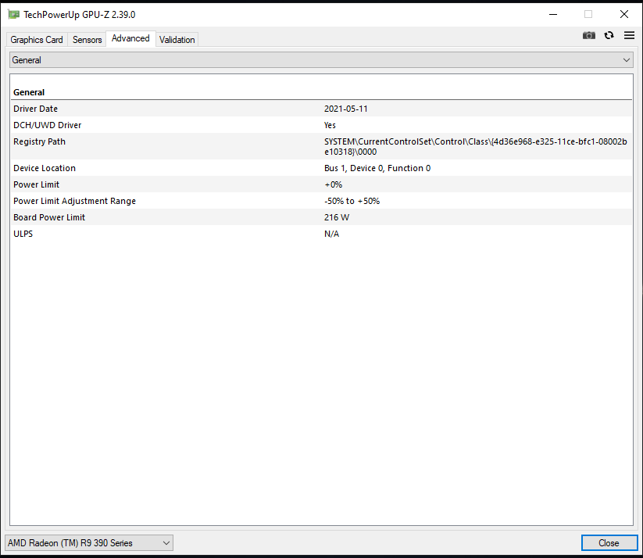This screenshot has width=643, height=558.
Task: Select the Registry Path label
Action: point(39,141)
